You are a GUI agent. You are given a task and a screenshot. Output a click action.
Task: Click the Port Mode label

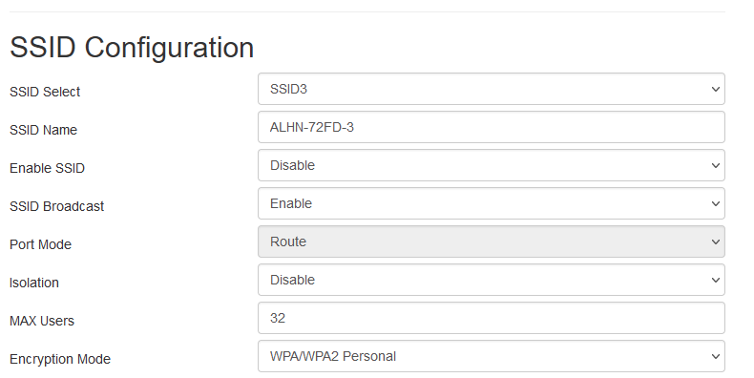(40, 244)
